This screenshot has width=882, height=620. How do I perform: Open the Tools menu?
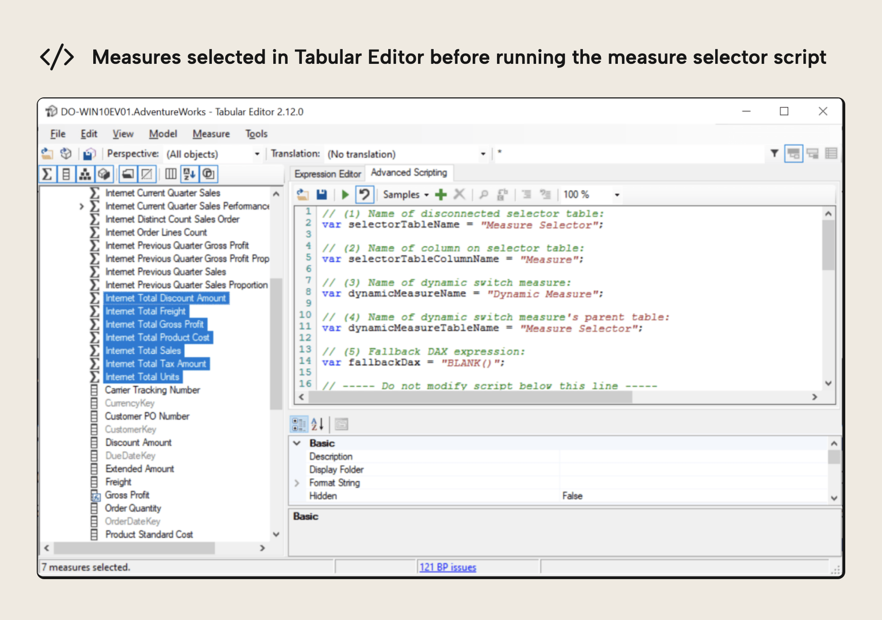(256, 134)
